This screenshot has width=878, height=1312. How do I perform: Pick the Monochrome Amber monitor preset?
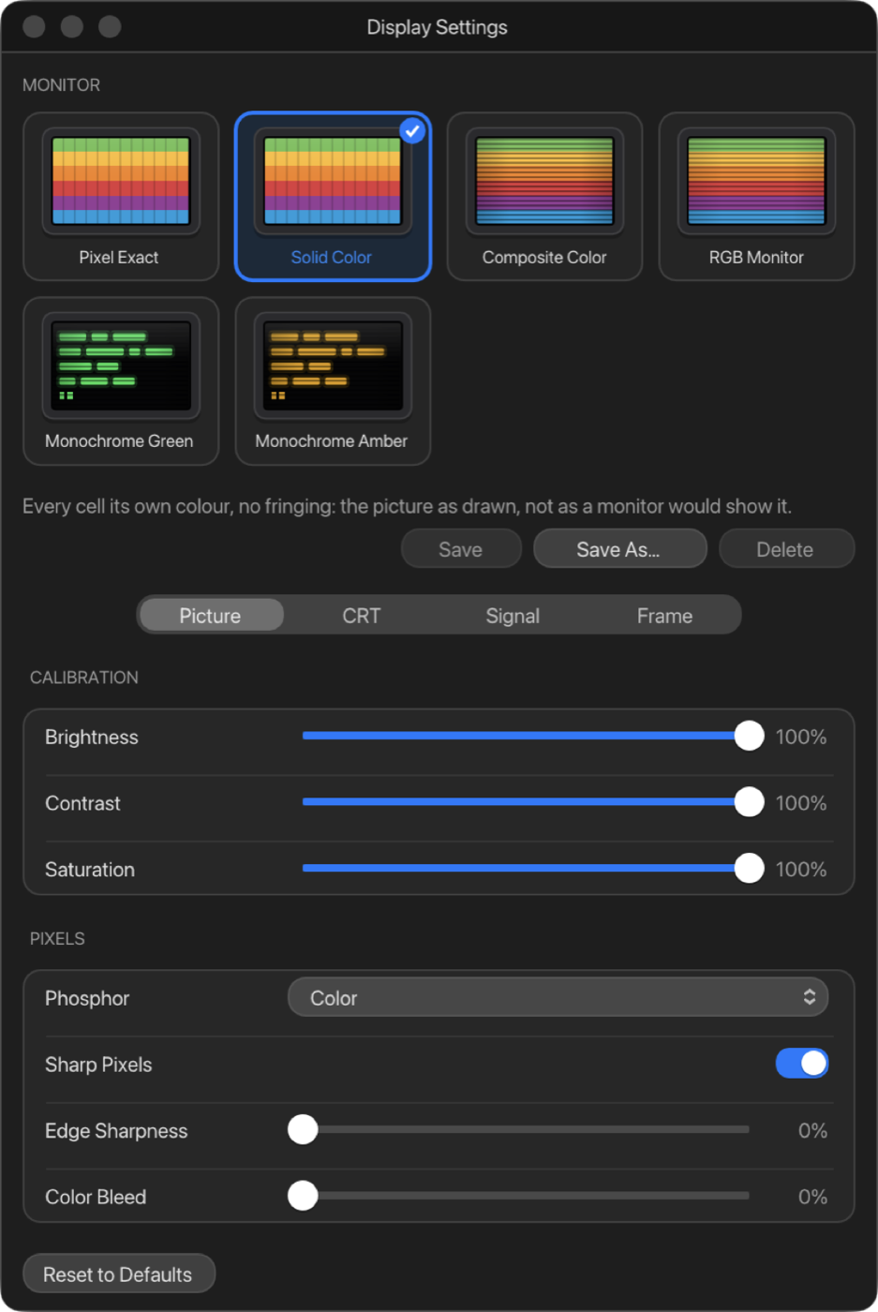coord(333,381)
